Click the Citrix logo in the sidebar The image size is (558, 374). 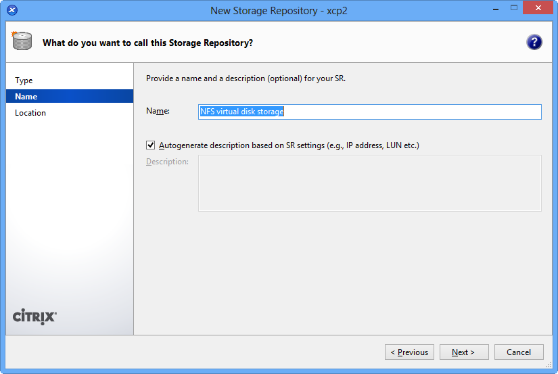(x=35, y=317)
